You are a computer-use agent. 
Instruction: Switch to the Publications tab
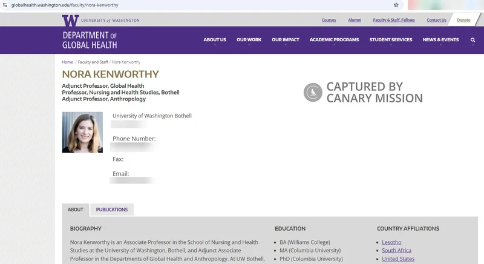(112, 210)
